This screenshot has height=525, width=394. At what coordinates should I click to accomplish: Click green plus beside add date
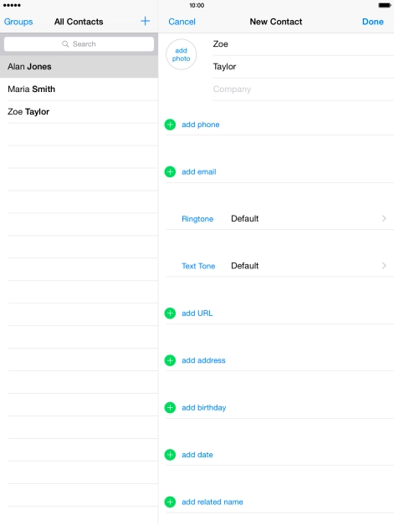click(x=170, y=455)
